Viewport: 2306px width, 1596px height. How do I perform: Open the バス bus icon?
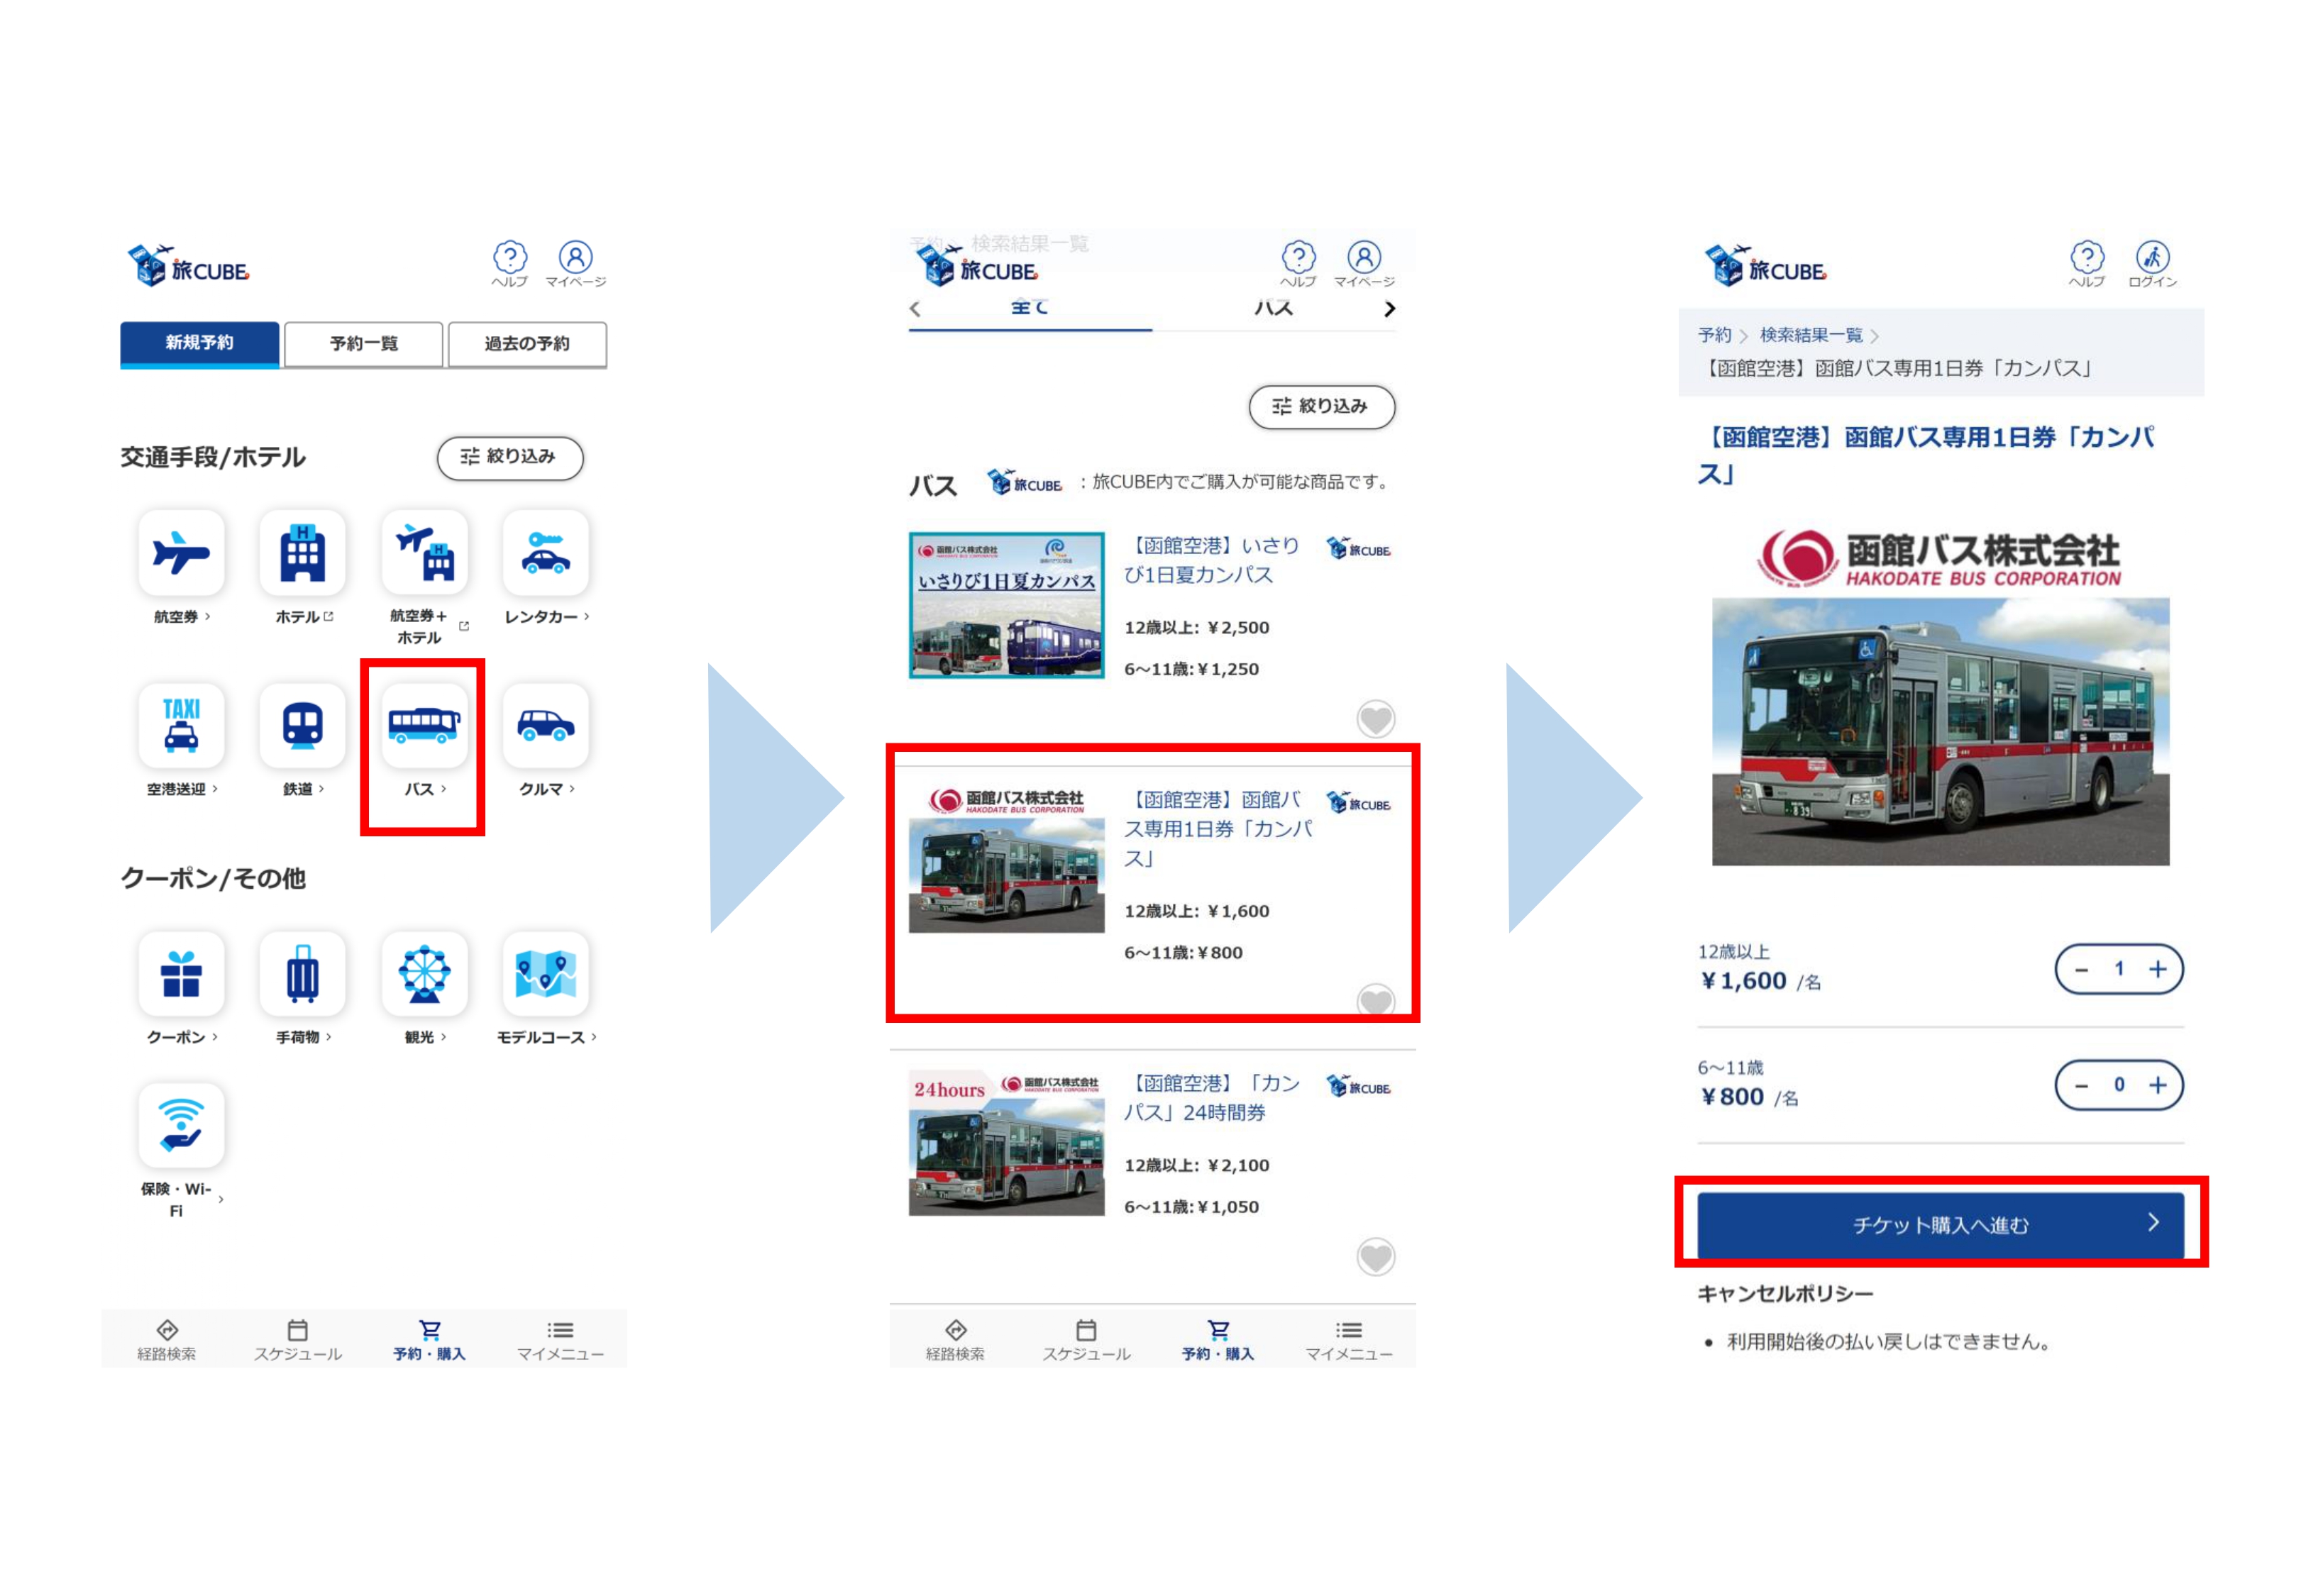coord(425,726)
